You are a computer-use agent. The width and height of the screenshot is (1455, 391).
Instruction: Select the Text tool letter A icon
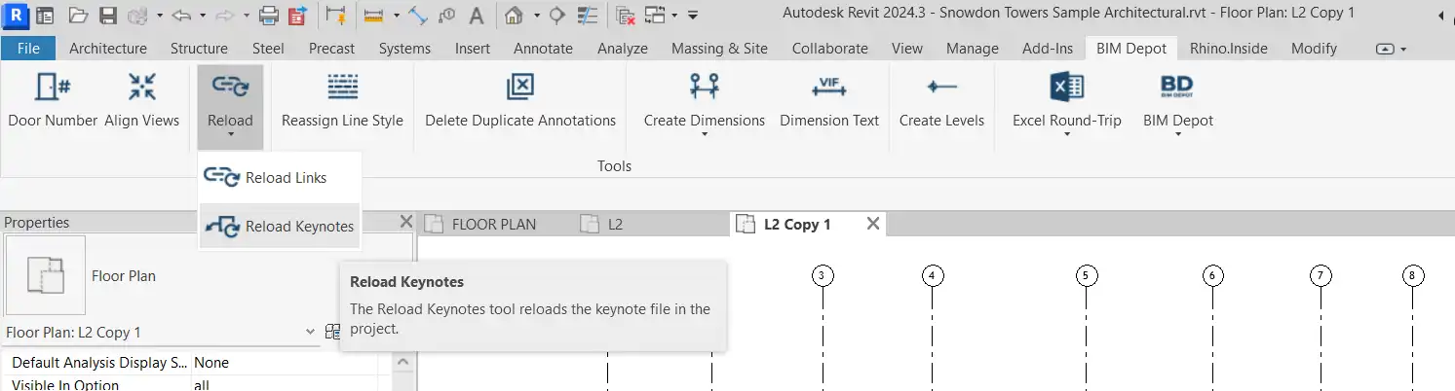pos(476,15)
